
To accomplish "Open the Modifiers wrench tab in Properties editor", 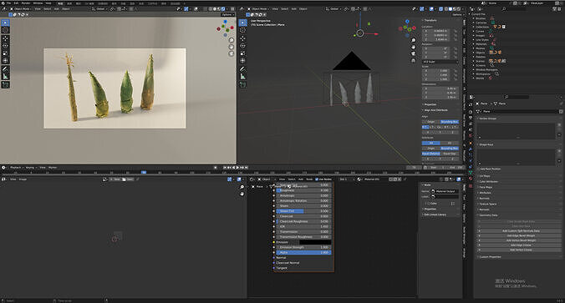I will (471, 149).
